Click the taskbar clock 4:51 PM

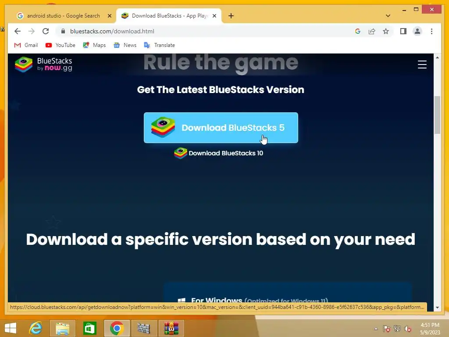[x=430, y=329]
